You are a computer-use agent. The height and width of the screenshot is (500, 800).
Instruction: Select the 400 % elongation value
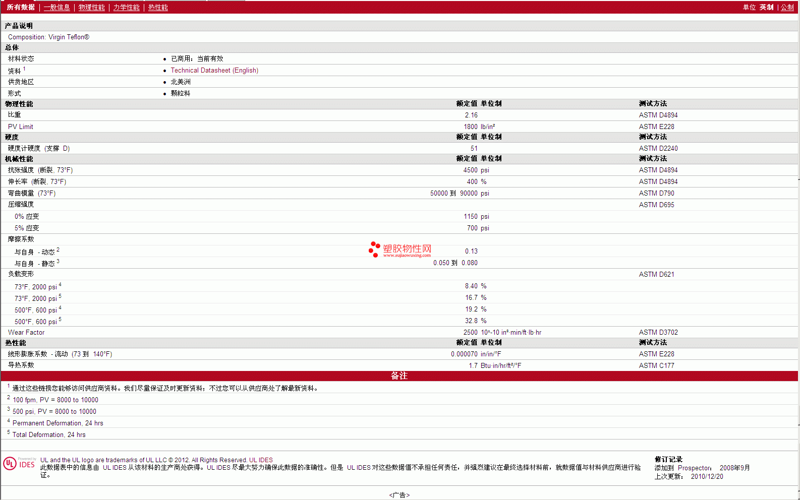click(477, 182)
